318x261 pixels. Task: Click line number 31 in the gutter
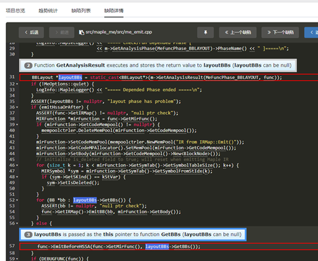tap(12, 77)
